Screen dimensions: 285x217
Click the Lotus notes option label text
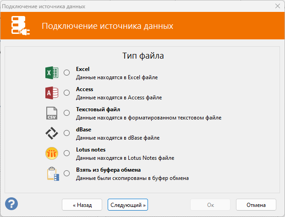point(91,150)
